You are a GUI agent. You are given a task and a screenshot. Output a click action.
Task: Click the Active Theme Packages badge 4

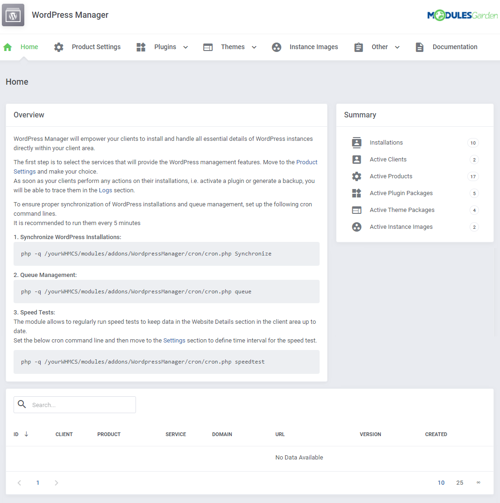point(474,211)
